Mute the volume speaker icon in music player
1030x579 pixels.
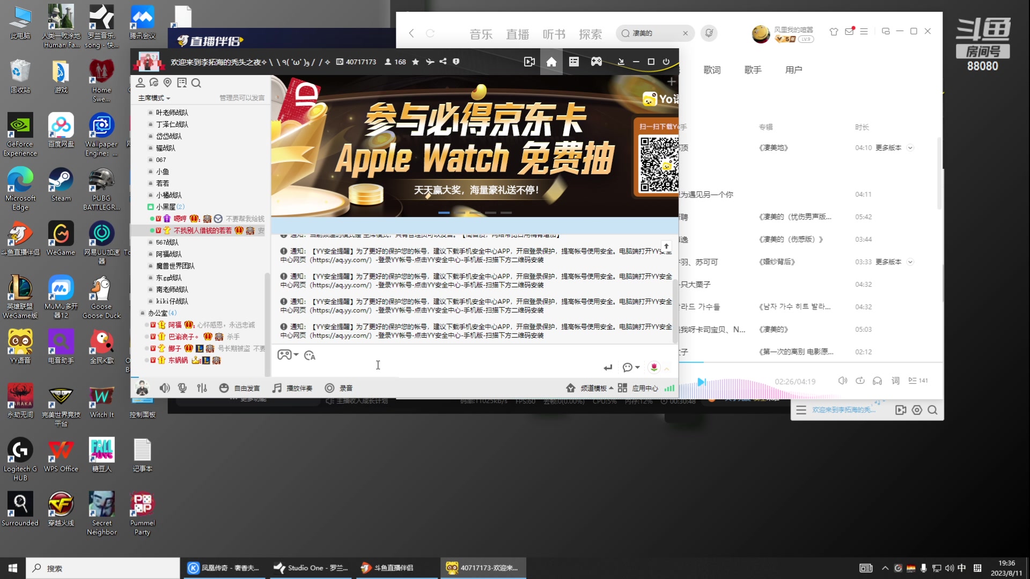[x=843, y=380]
